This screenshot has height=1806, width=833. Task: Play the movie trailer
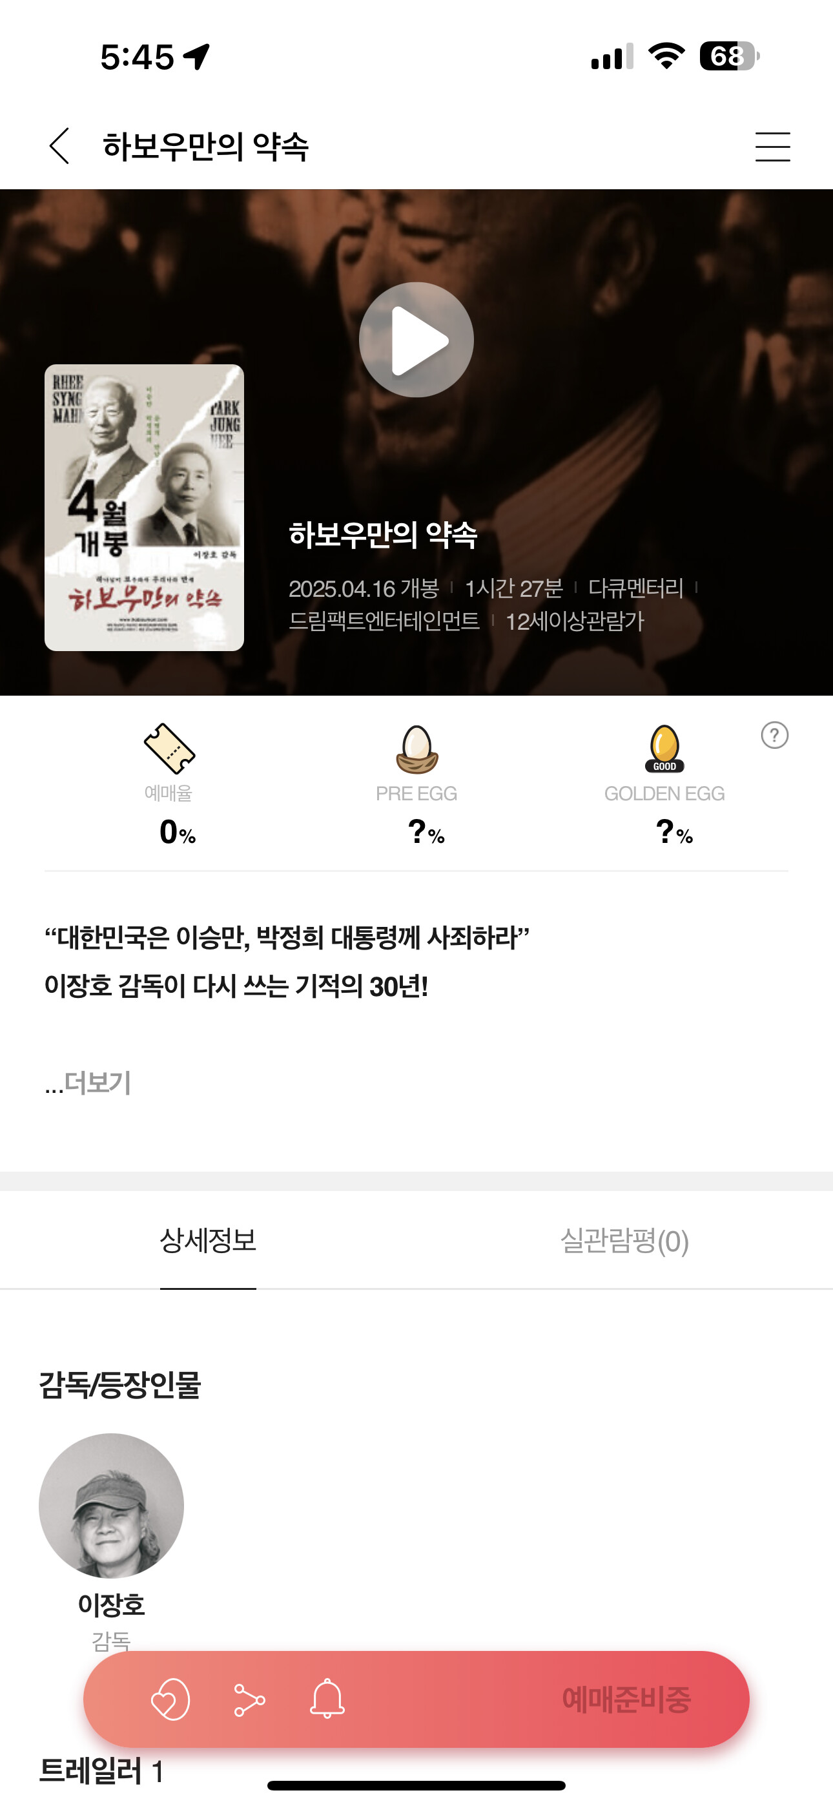coord(416,340)
